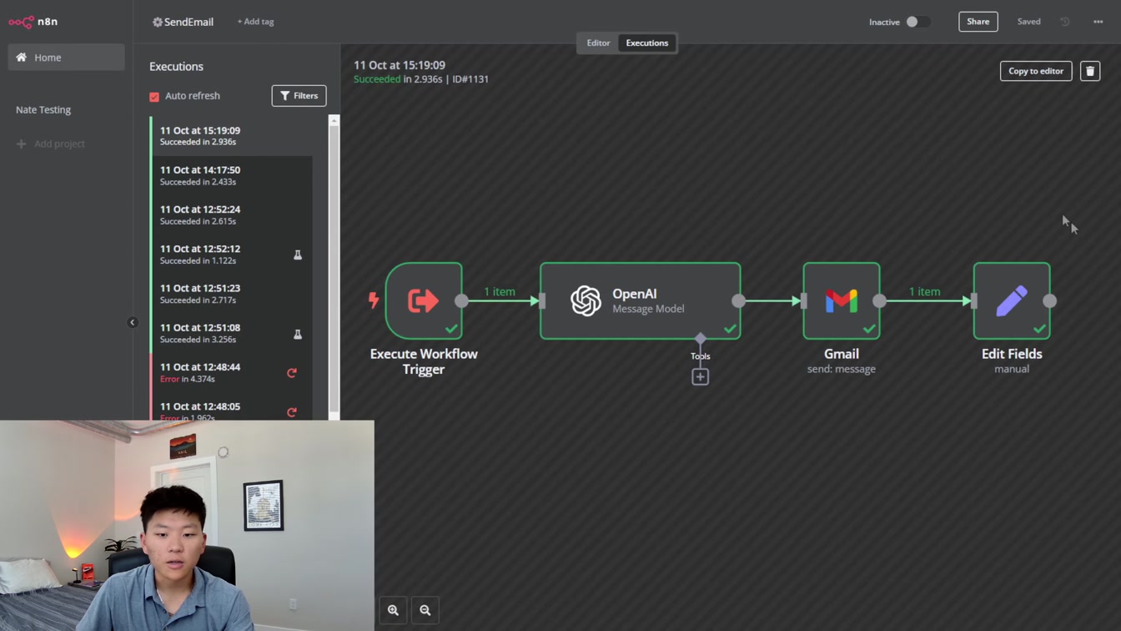Switch to the Executions tab

coord(647,43)
